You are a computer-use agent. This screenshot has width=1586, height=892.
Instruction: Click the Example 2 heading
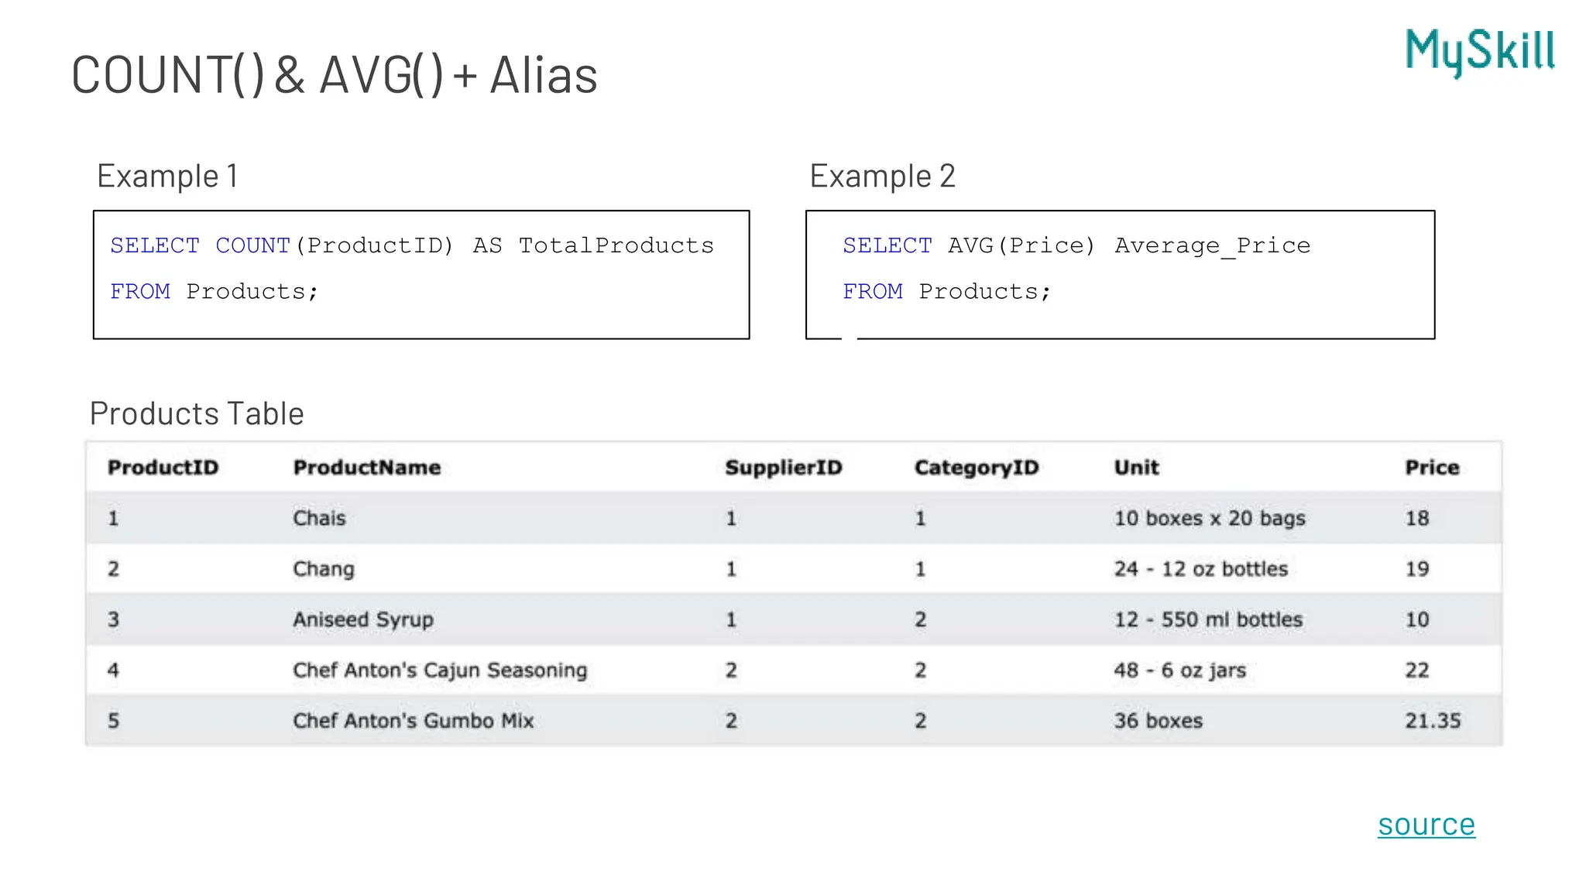click(882, 177)
